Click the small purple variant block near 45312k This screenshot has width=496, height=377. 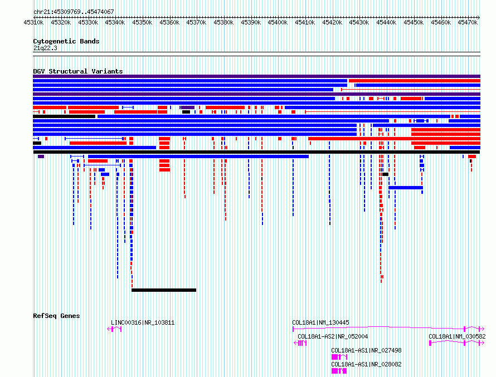(x=41, y=156)
